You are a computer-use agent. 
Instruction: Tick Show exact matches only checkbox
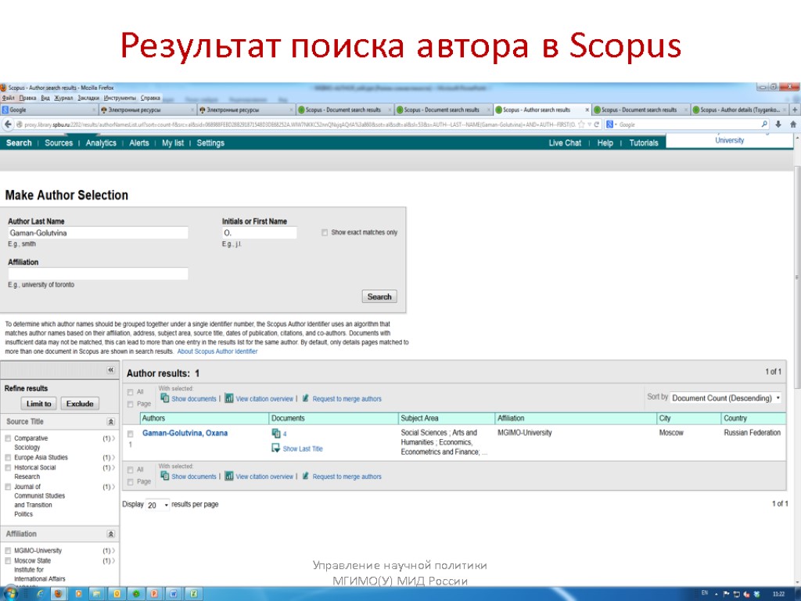325,232
